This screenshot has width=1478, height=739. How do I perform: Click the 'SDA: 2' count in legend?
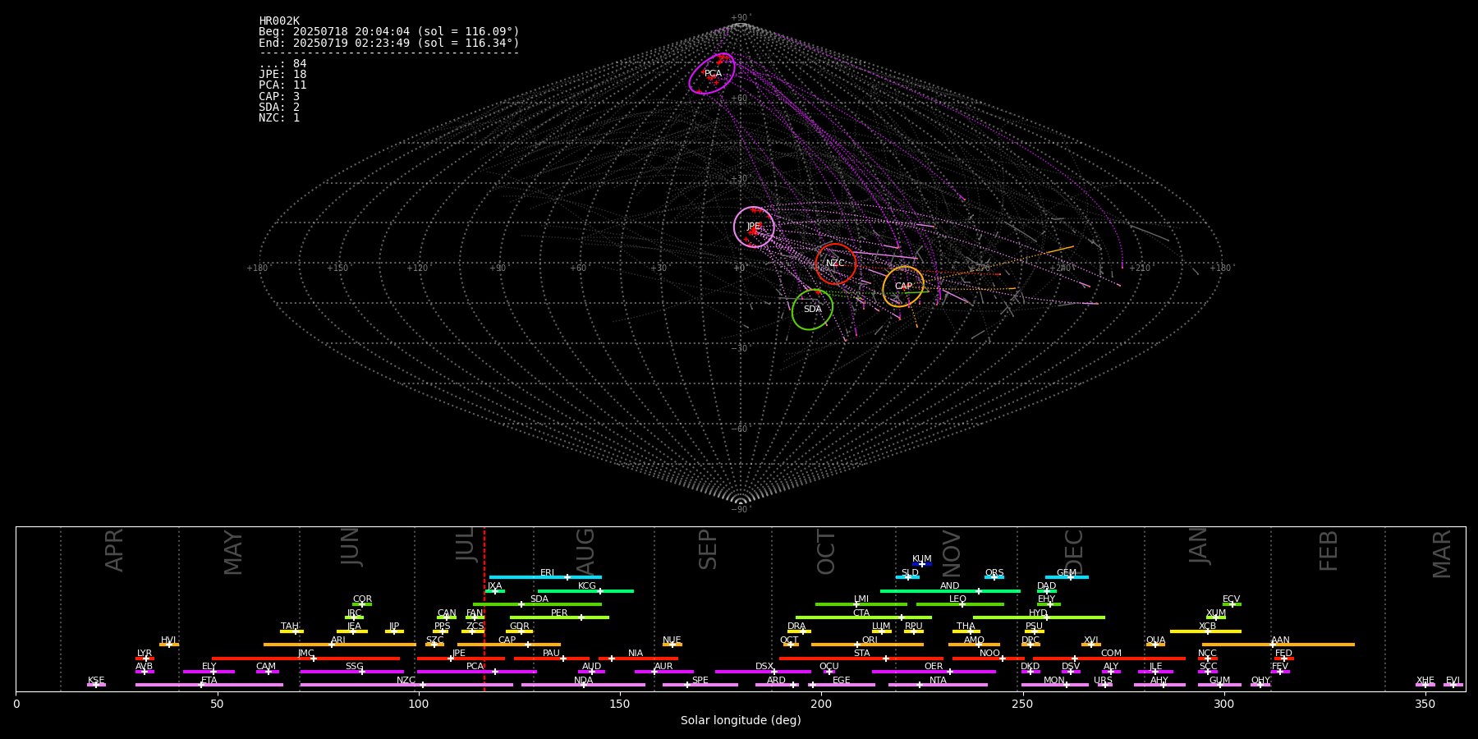point(279,108)
